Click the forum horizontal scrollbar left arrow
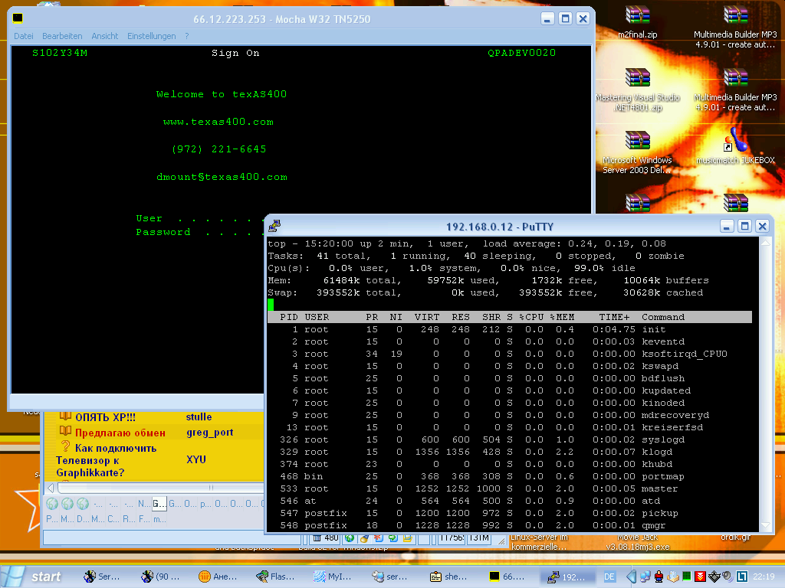This screenshot has width=785, height=588. coord(51,488)
